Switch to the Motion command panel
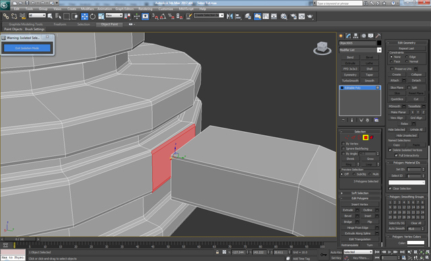The image size is (431, 261). tap(364, 36)
